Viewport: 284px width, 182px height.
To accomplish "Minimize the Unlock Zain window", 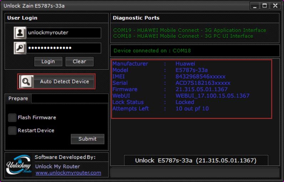I will click(255, 6).
